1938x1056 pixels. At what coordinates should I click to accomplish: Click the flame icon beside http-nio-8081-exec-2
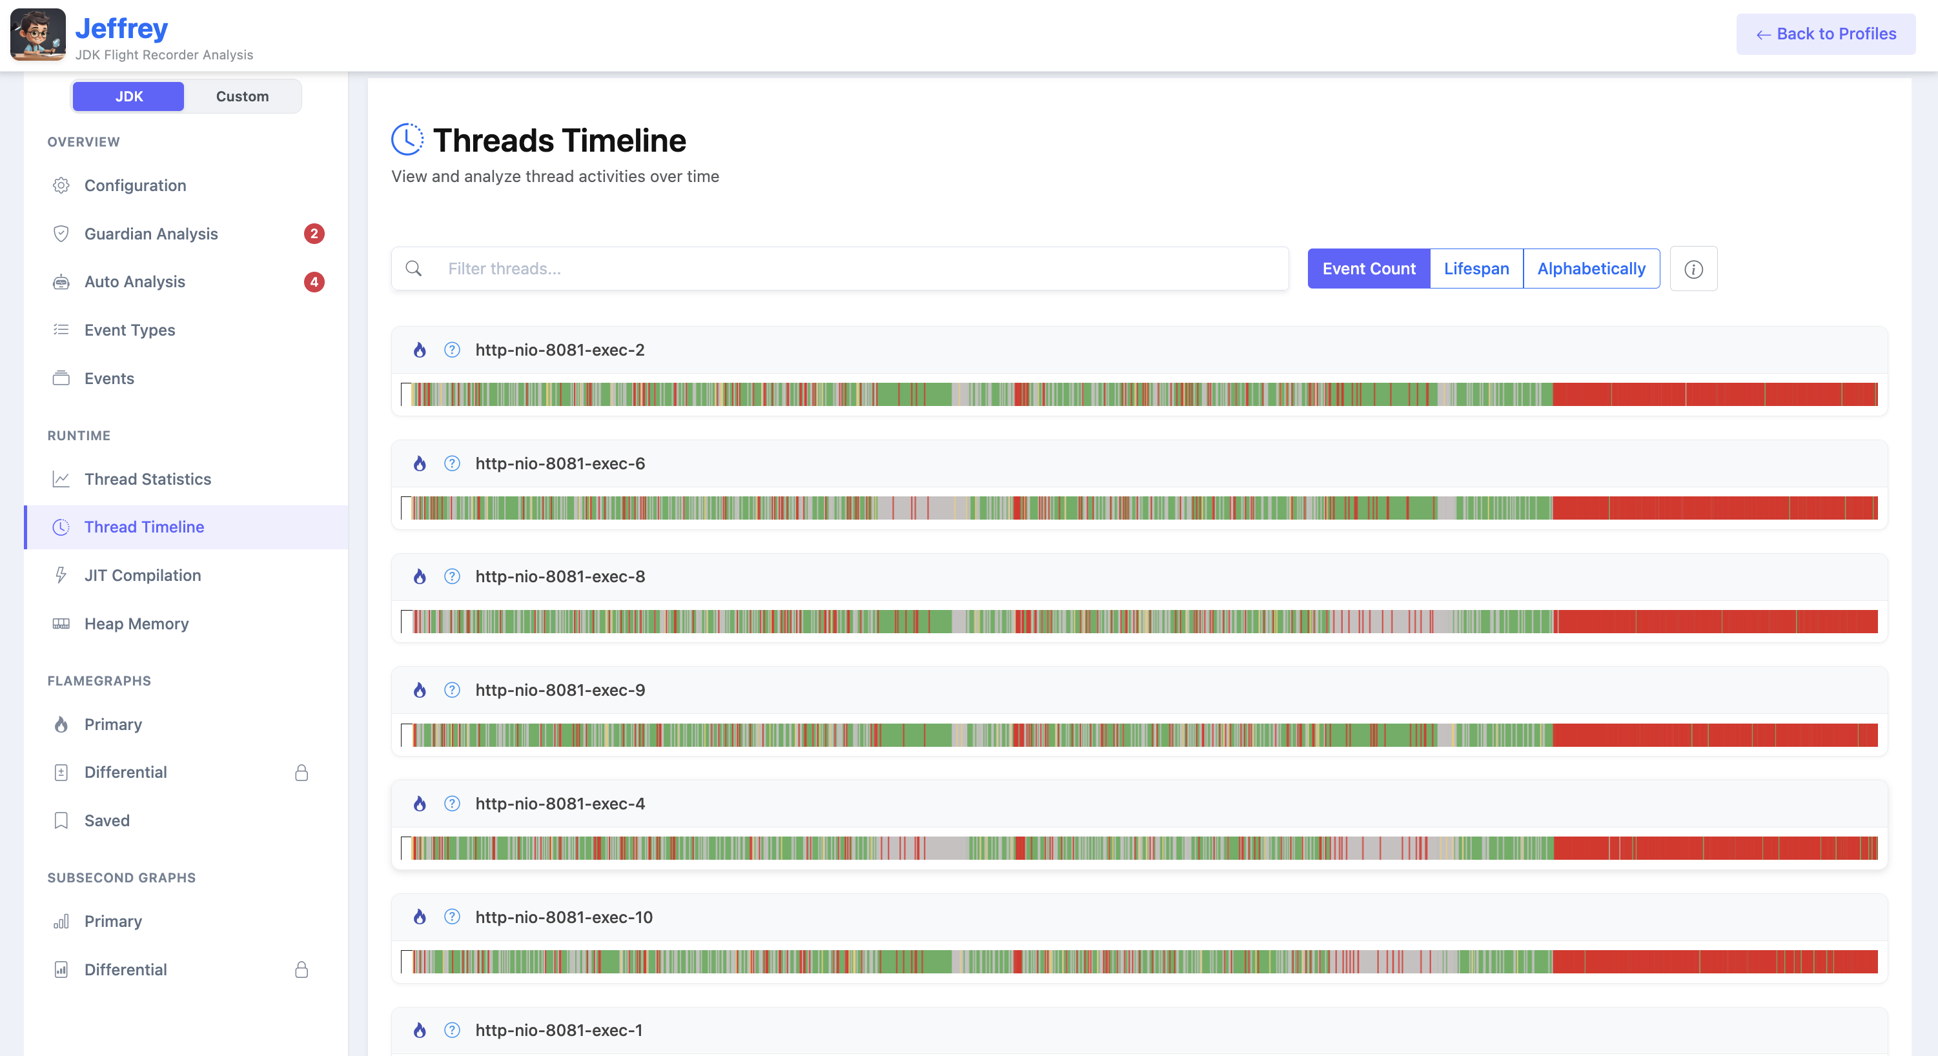(x=420, y=350)
